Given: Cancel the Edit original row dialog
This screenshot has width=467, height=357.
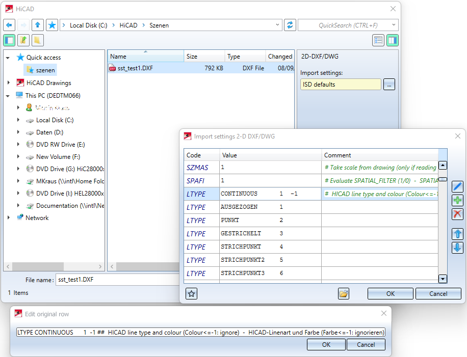Looking at the screenshot, I should coord(366,344).
